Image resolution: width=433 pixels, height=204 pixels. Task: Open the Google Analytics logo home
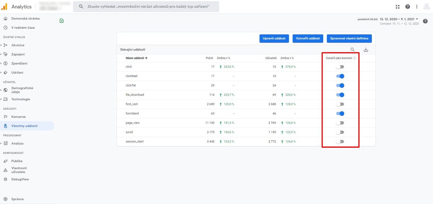[x=4, y=6]
